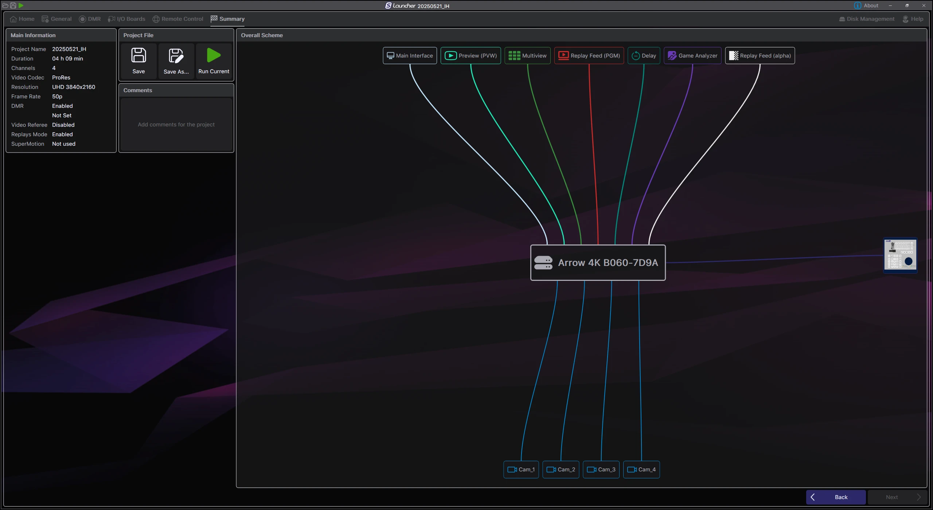Open the Help menu
This screenshot has width=933, height=510.
(913, 19)
